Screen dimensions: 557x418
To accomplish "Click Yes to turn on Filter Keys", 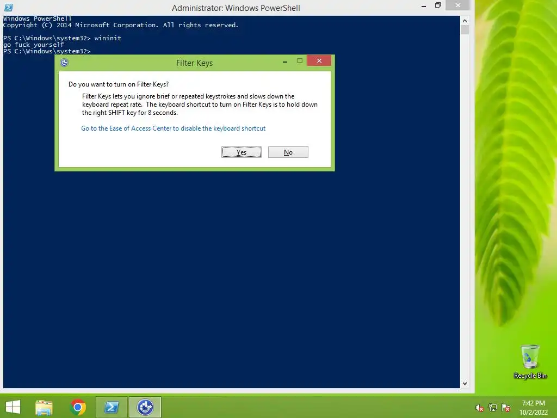I will pos(241,152).
